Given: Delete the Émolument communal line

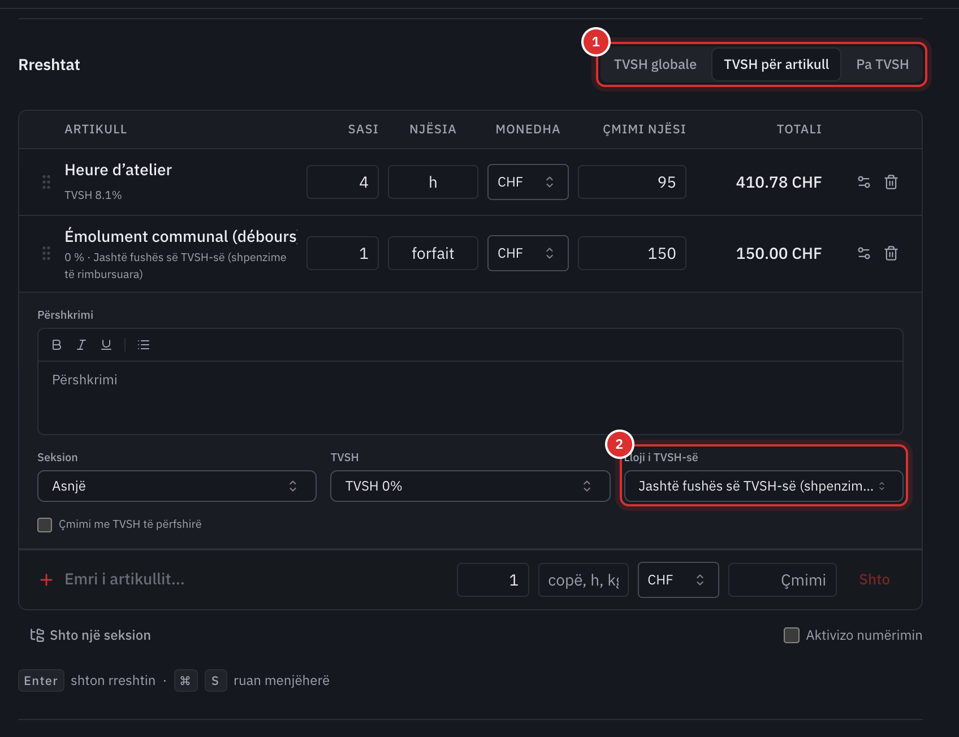Looking at the screenshot, I should coord(891,253).
